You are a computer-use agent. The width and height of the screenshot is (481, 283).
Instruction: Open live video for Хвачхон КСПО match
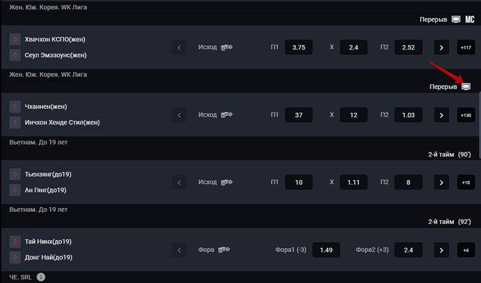456,19
